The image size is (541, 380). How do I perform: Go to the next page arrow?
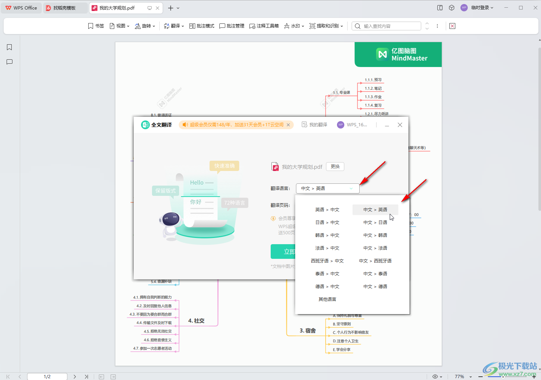(75, 376)
